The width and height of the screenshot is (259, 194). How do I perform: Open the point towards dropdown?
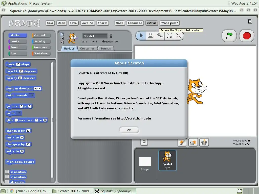click(32, 95)
